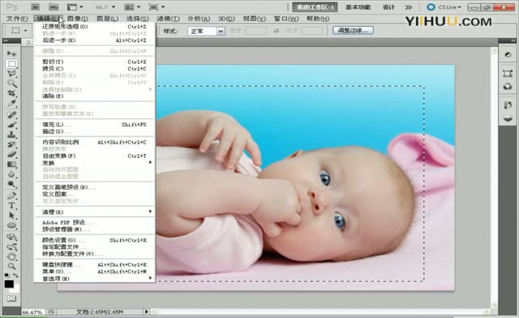Open status bar info arrow menu

click(146, 312)
